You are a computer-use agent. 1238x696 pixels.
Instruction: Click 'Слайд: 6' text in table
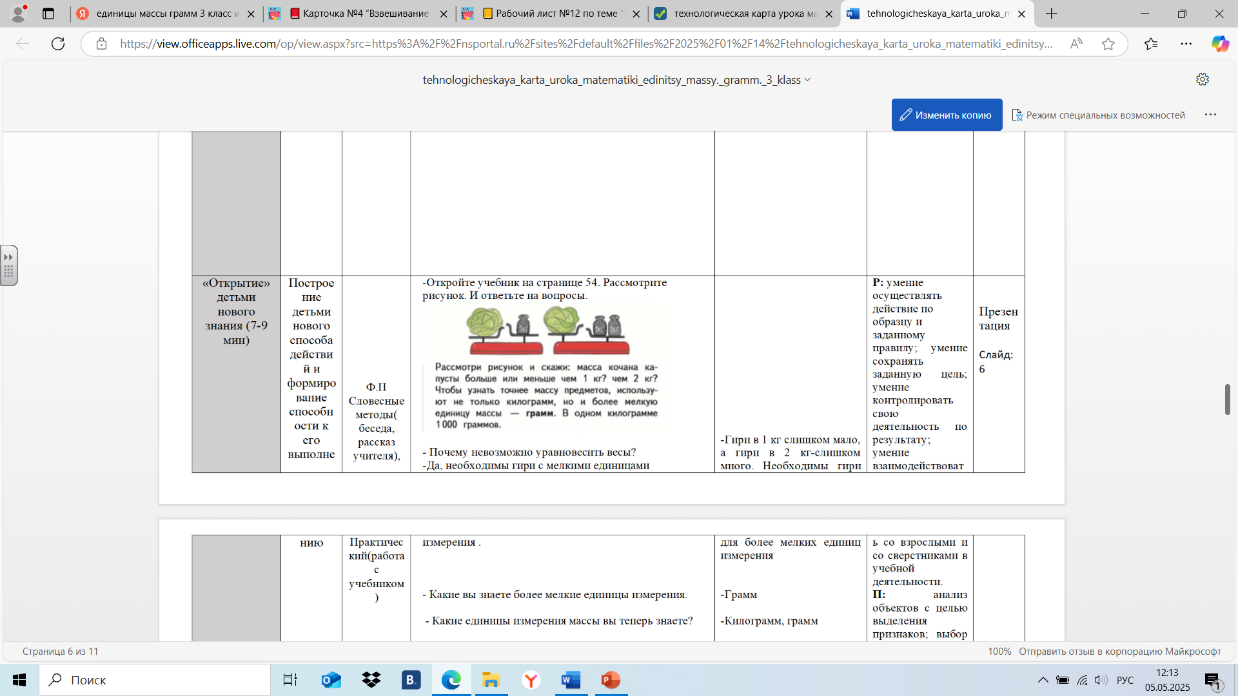coord(996,362)
